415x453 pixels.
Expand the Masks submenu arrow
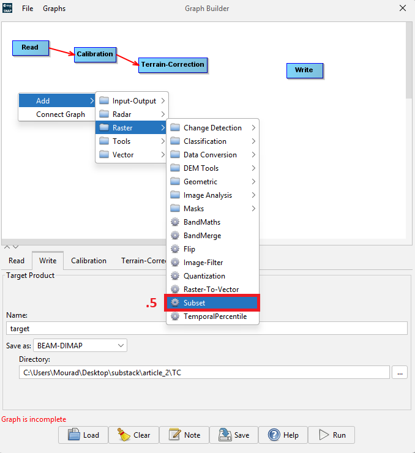pos(253,209)
